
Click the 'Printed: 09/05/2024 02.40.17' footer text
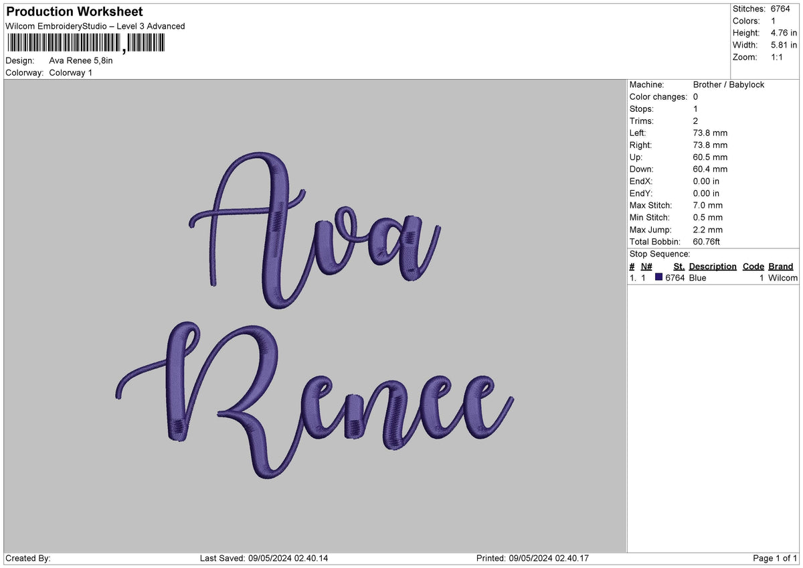(x=533, y=558)
